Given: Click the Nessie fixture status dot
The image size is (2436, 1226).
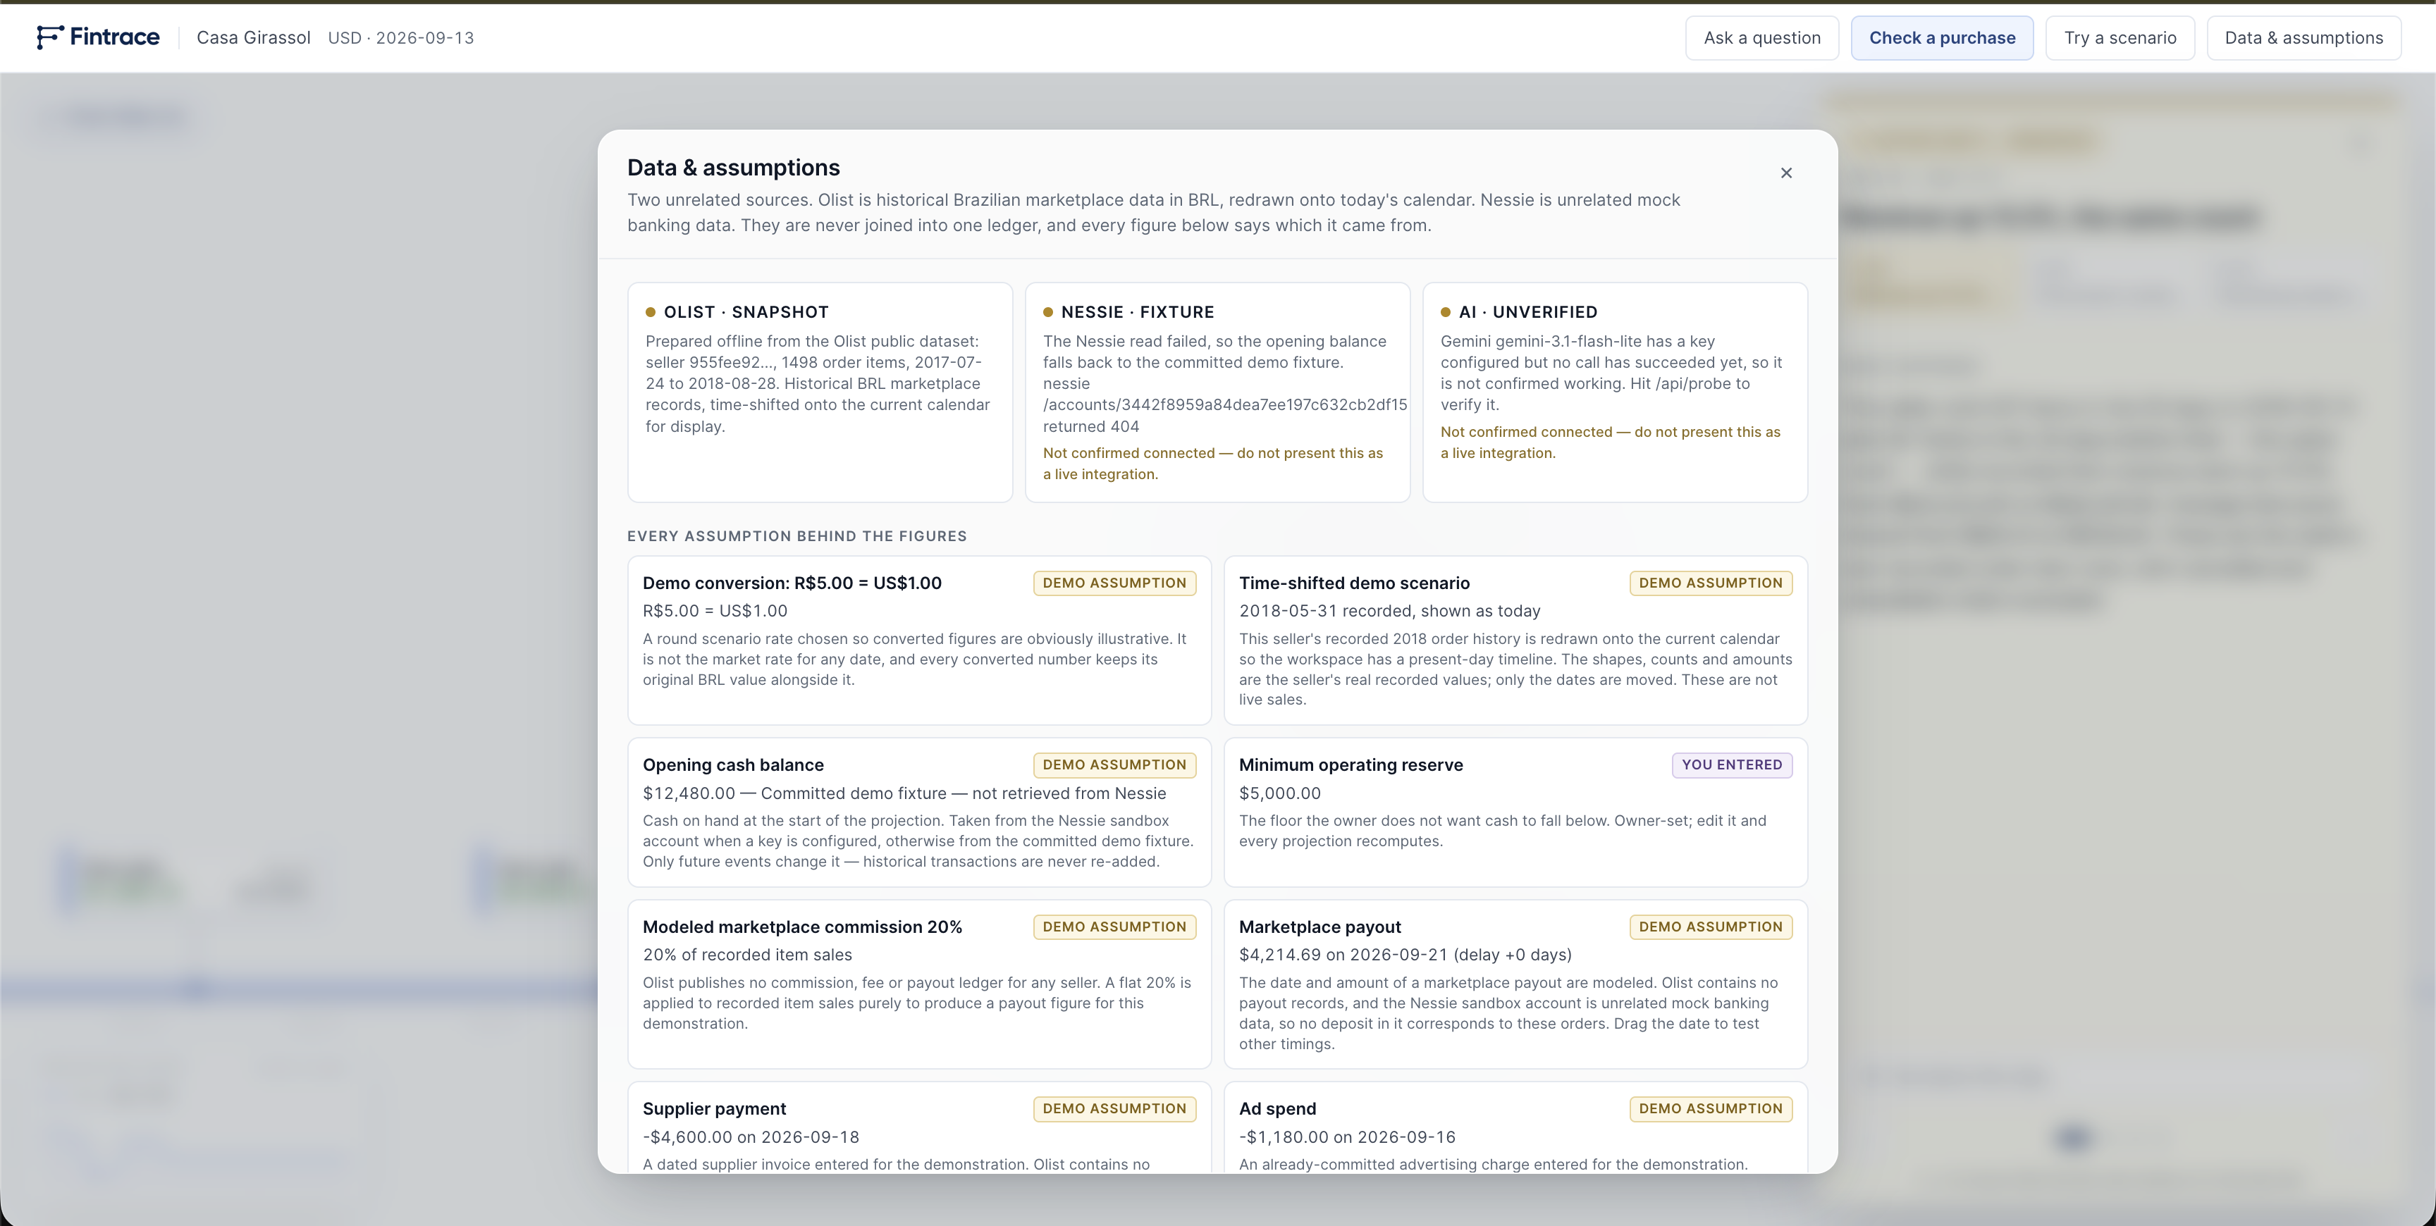Looking at the screenshot, I should tap(1048, 312).
